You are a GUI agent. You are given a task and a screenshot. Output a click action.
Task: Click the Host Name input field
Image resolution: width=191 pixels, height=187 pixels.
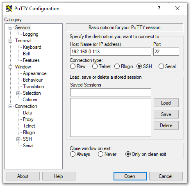(111, 52)
